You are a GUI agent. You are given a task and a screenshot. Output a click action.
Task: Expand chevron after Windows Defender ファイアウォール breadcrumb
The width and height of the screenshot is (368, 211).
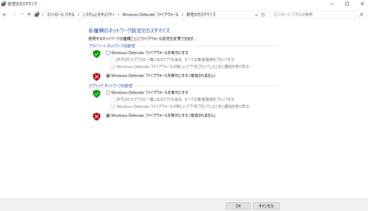[182, 15]
